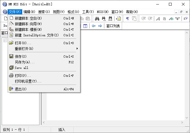Click the quoted "c" toolbar icon
The image size is (190, 133).
pos(177,19)
